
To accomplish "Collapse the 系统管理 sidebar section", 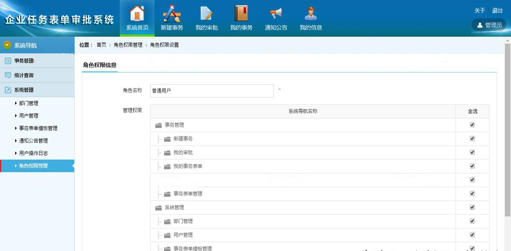I will [x=24, y=90].
